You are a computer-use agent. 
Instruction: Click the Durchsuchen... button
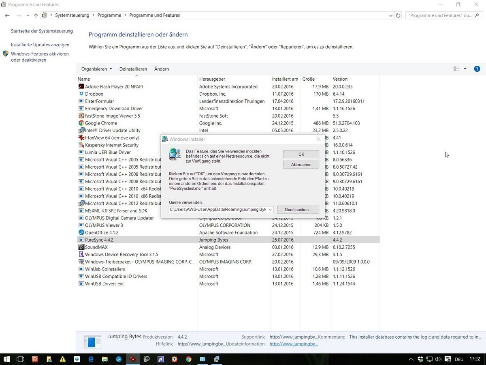[x=298, y=210]
